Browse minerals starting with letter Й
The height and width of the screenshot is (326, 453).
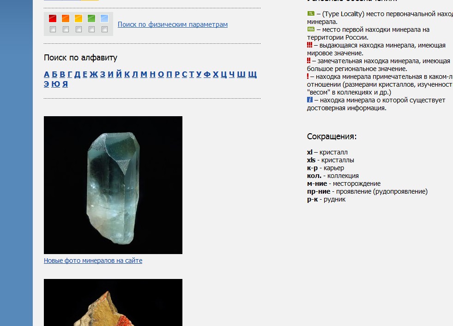point(119,74)
